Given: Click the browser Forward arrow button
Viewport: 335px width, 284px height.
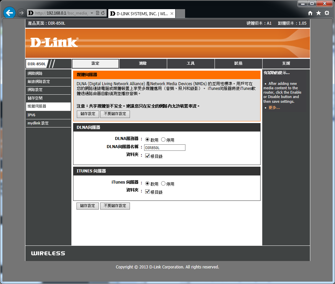Looking at the screenshot, I should [x=21, y=13].
